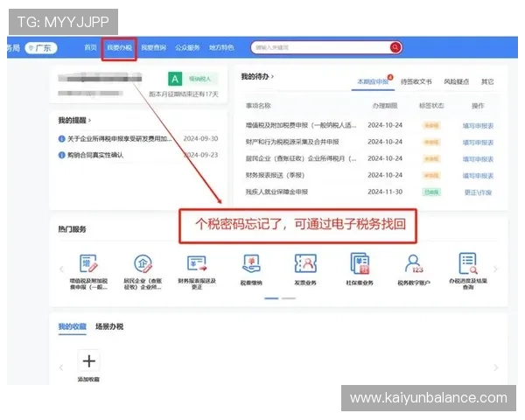This screenshot has width=525, height=420.
Task: Go to 首页 in the top navigation
Action: point(90,48)
